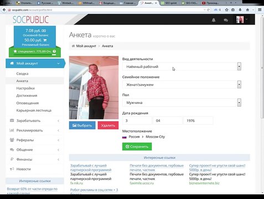Click the Удалить photo button
Screen dimensions: 264x199
coord(108,125)
